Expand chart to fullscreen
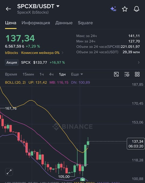The height and width of the screenshot is (183, 145). (x=9, y=172)
